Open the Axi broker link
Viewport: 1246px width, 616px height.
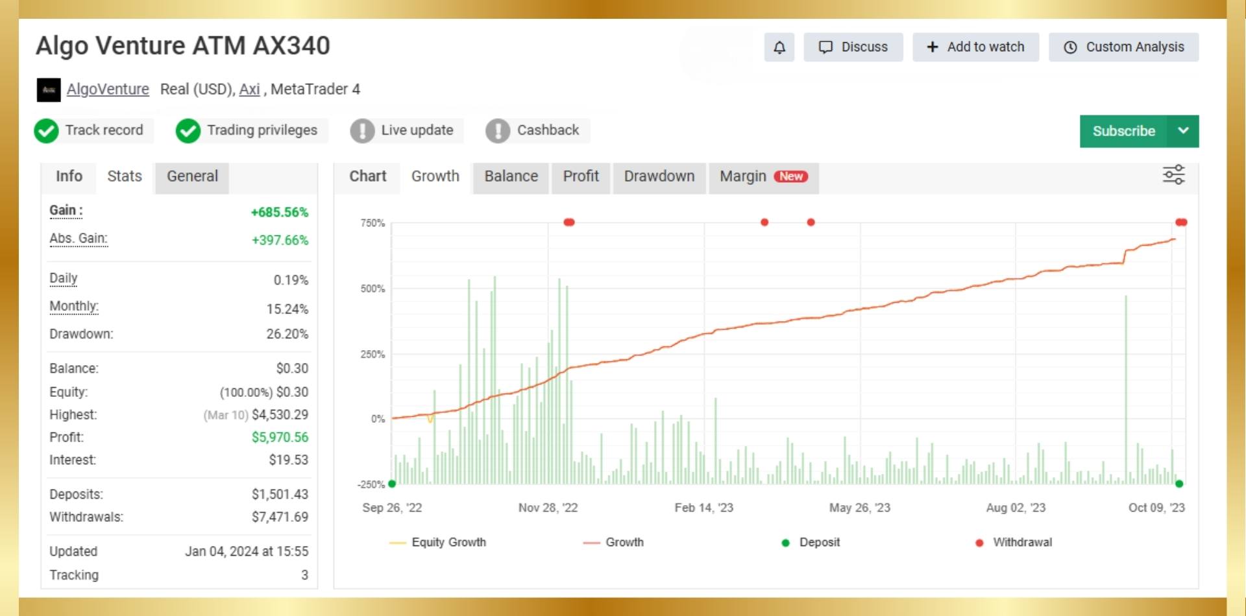(x=249, y=89)
